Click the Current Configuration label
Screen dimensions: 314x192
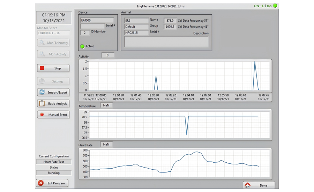[x=54, y=156]
